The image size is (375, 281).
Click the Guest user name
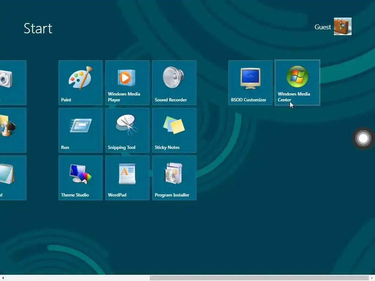[x=323, y=27]
